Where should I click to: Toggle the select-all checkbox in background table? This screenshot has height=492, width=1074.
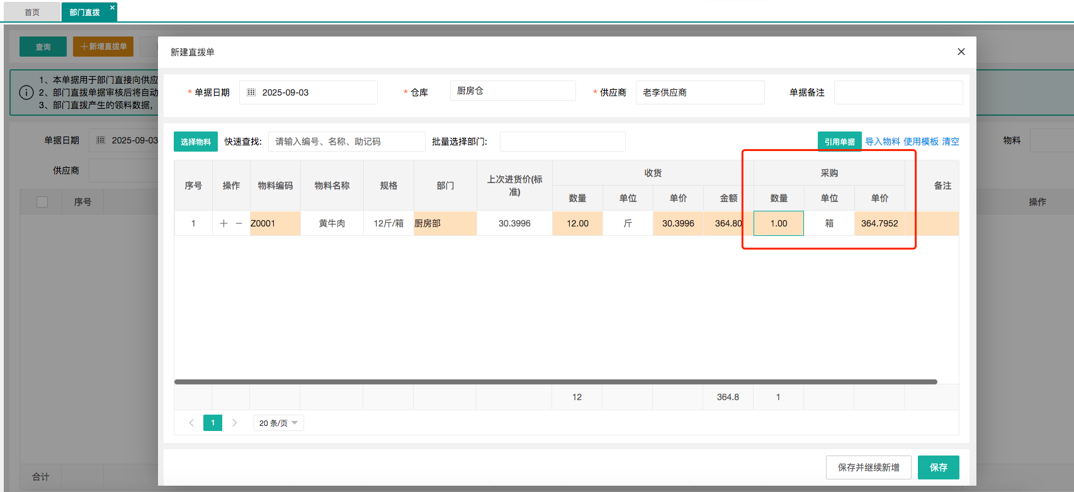[x=42, y=202]
